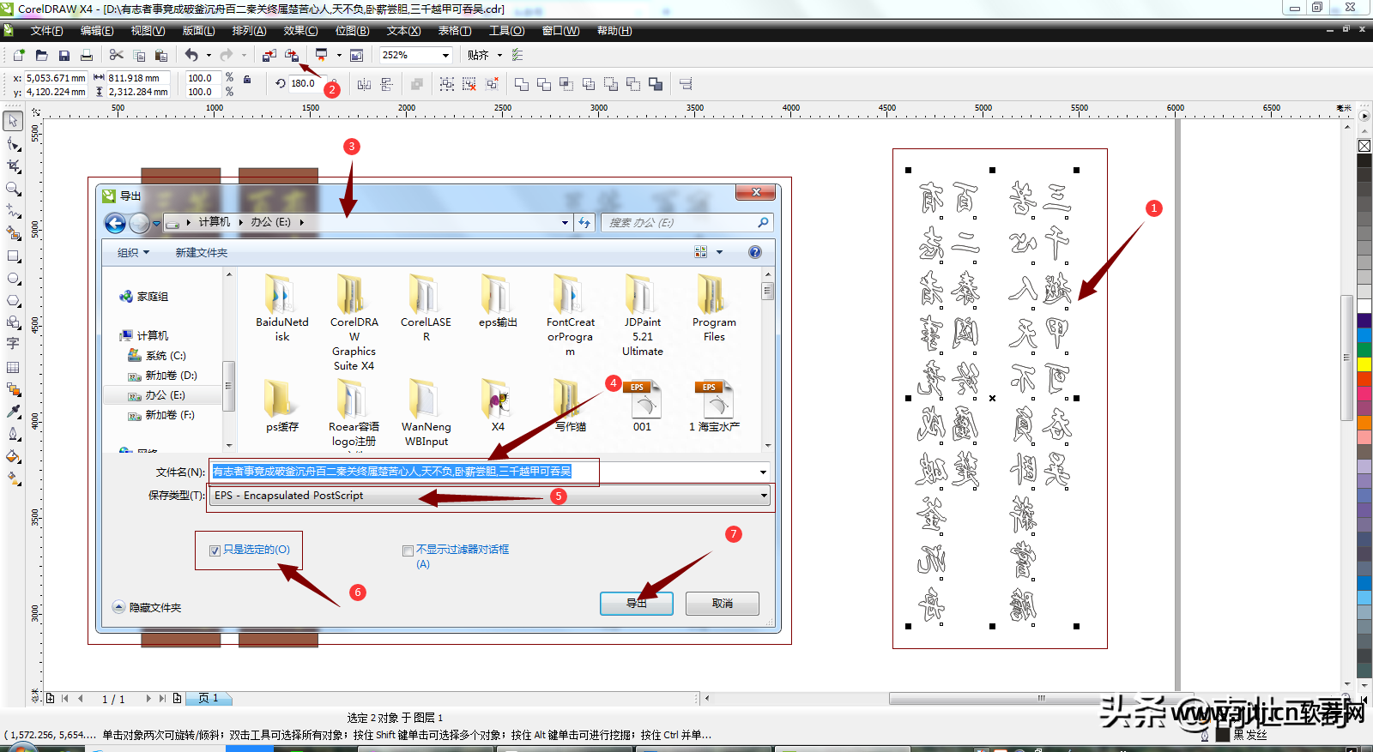Screen dimensions: 1373x752
Task: Open the 保存类型 EPS format dropdown
Action: pos(763,496)
